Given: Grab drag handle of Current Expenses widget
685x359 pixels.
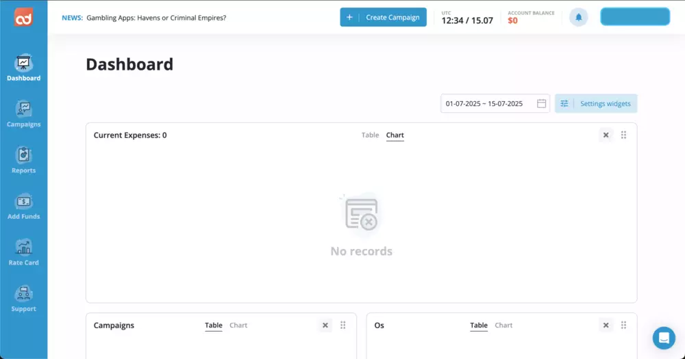Looking at the screenshot, I should pos(624,135).
